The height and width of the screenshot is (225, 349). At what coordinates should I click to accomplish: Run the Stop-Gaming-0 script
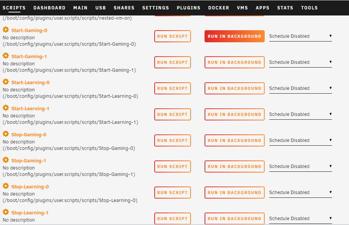click(x=172, y=140)
